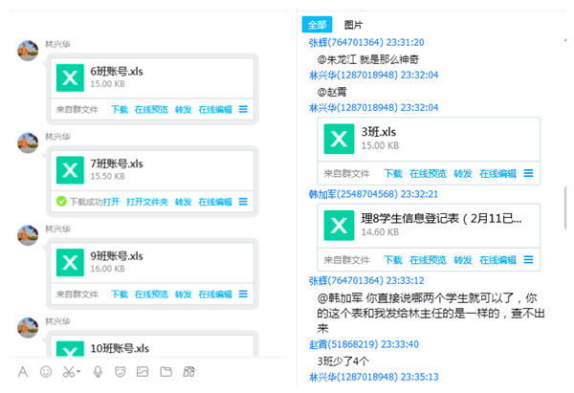Viewport: 574px width, 393px height.
Task: Click sender 赵霄(51868219) 23:33:40
Action: (x=364, y=344)
